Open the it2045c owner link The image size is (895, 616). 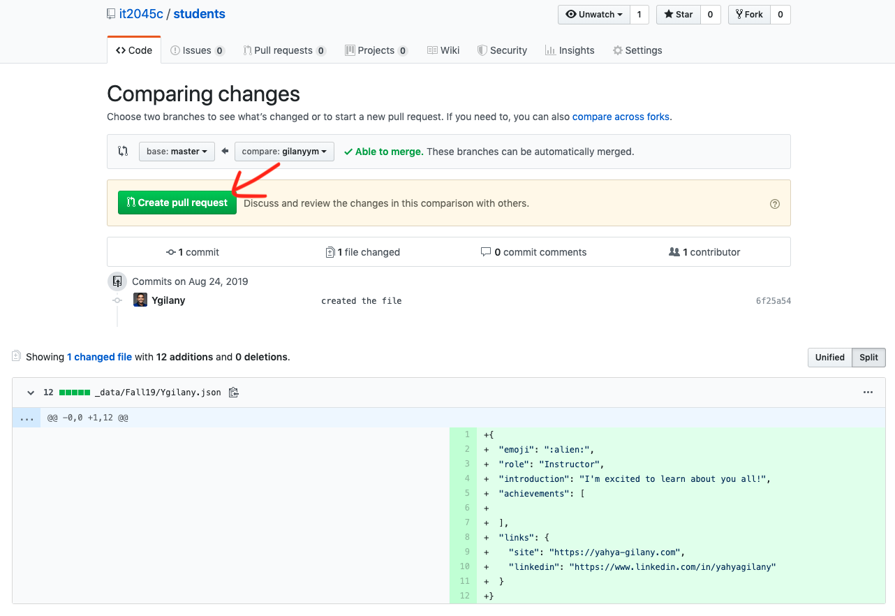[x=140, y=14]
